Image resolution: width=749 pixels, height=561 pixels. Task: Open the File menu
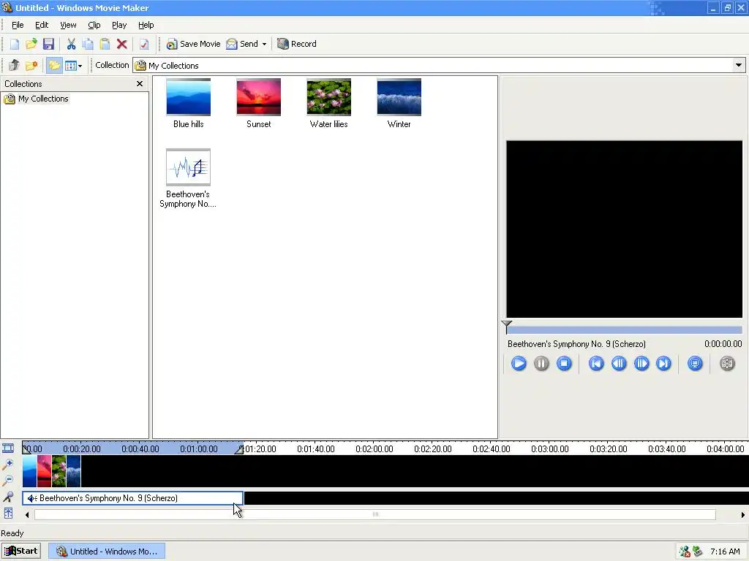(18, 25)
